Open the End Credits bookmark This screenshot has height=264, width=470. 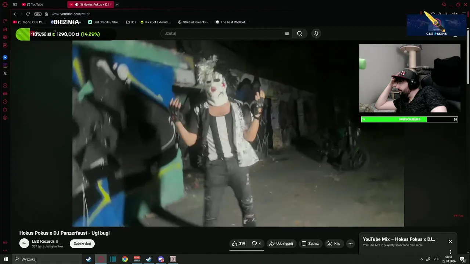click(104, 22)
